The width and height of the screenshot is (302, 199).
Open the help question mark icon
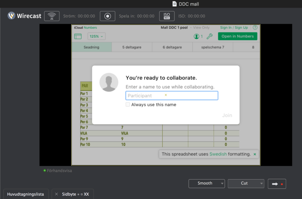point(255,27)
